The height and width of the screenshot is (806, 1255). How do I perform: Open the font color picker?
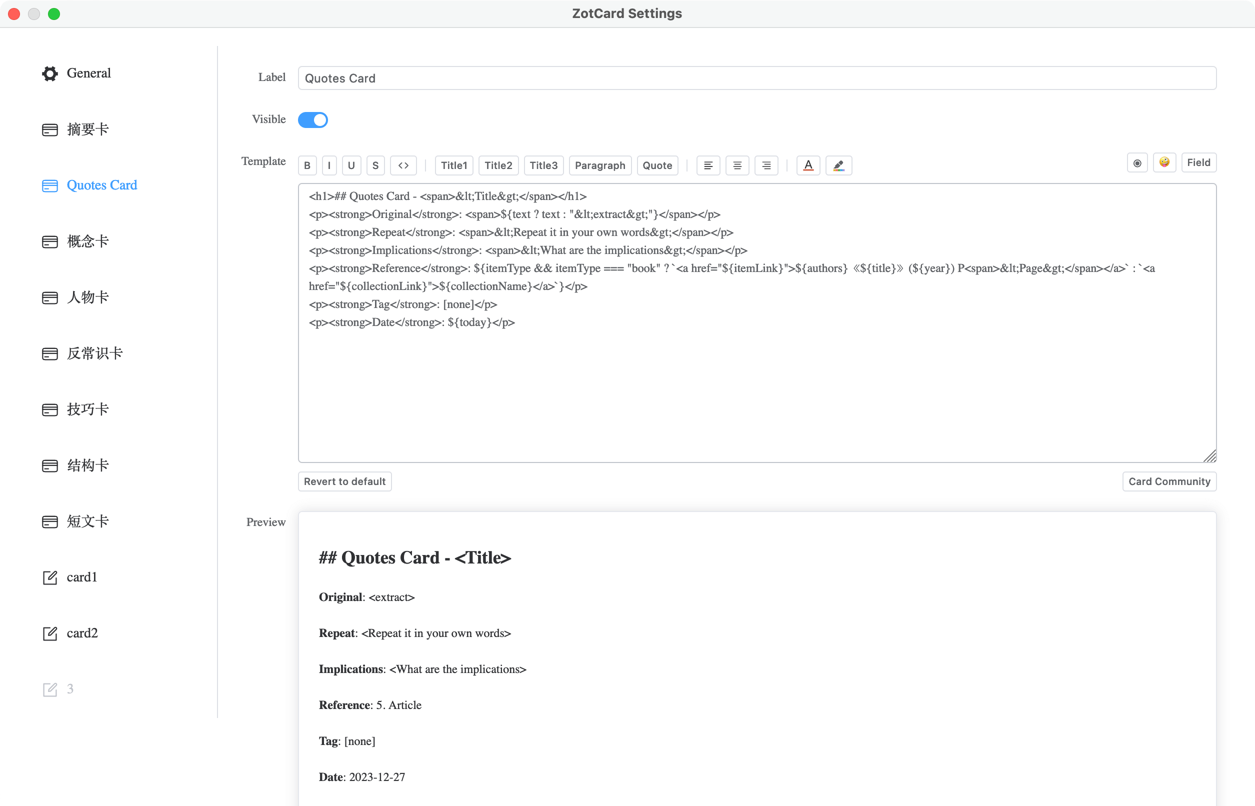pyautogui.click(x=808, y=165)
